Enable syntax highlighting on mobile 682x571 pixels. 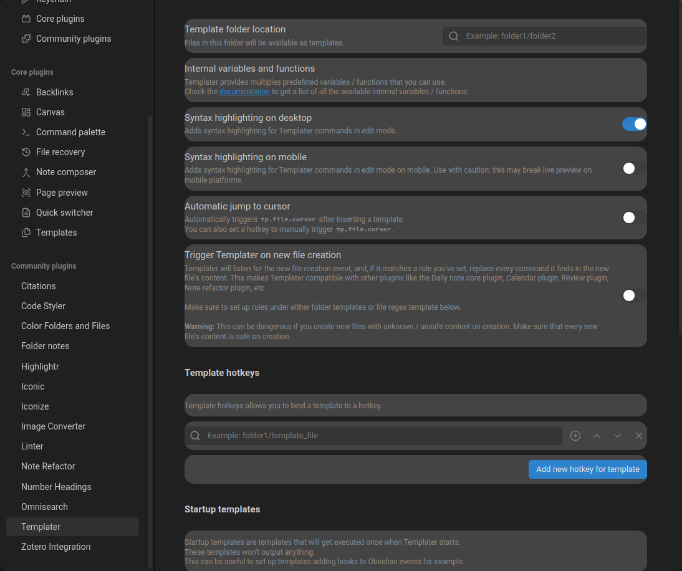click(634, 168)
